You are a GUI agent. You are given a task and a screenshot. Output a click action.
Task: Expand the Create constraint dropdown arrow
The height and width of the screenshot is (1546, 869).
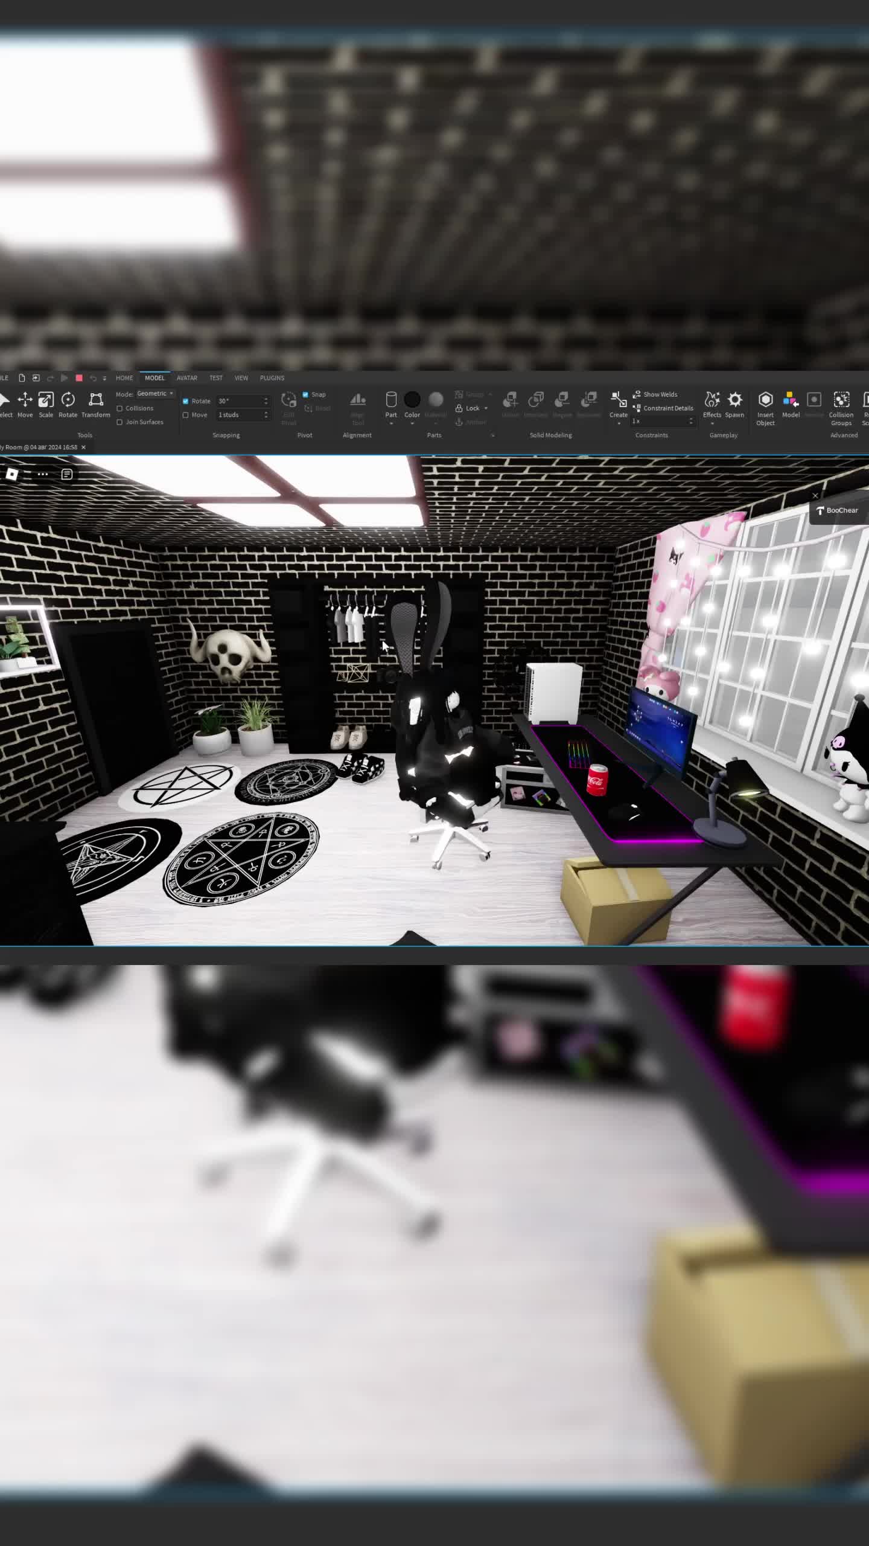tap(619, 423)
